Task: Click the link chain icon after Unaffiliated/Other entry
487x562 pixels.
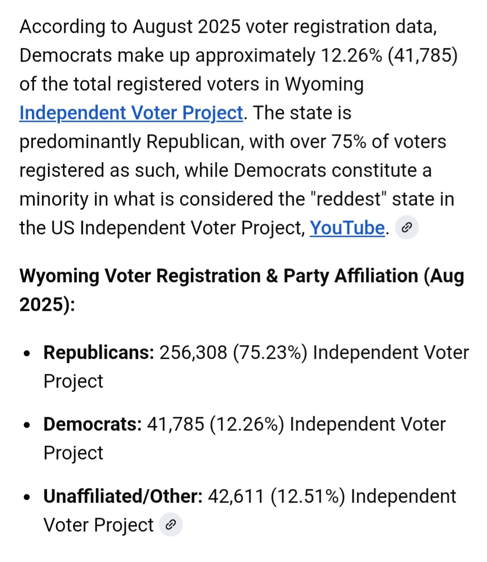Action: pyautogui.click(x=171, y=525)
